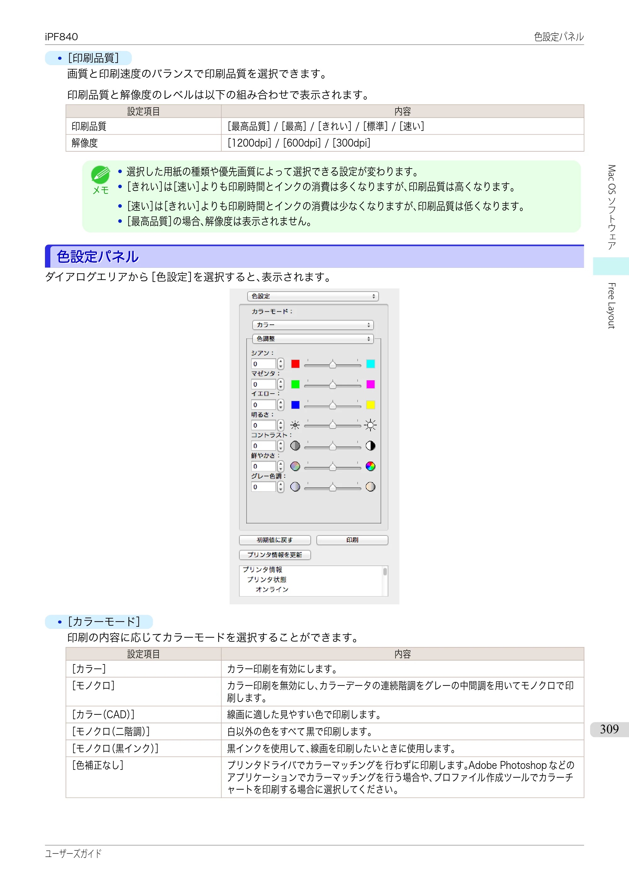Screen dimensions: 629x890
Task: Click the green swatch beside the マゼンタ slider
Action: click(295, 384)
